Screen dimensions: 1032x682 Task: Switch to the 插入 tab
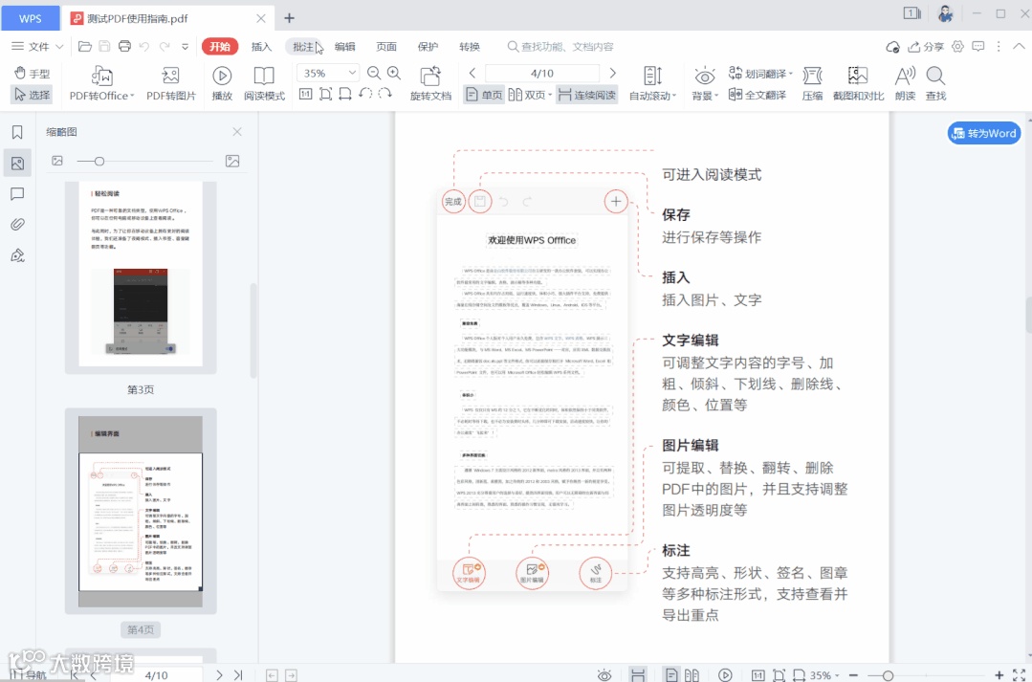261,46
